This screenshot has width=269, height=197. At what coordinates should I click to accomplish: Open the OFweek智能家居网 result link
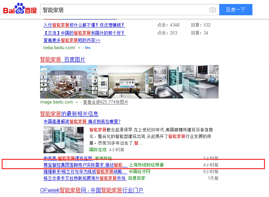pyautogui.click(x=92, y=190)
